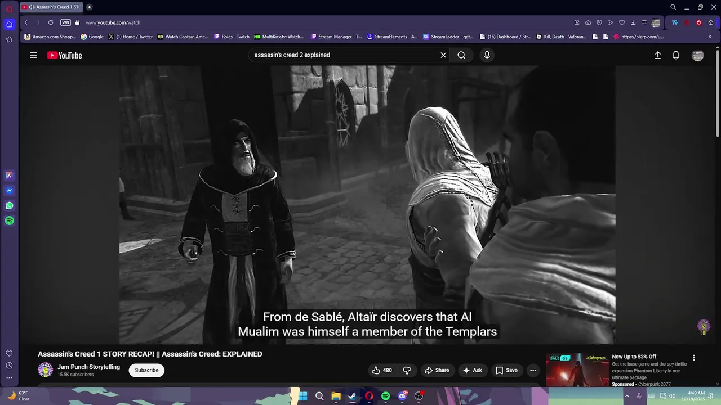Open the MultiKick.tv bookmark

pos(279,37)
